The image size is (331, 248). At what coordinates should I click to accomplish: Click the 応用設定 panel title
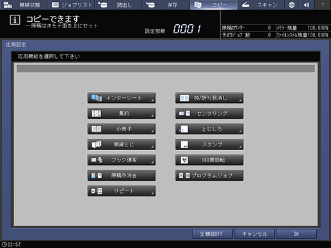16,45
